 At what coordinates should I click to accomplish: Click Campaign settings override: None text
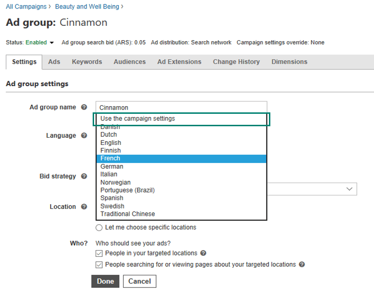coord(280,43)
